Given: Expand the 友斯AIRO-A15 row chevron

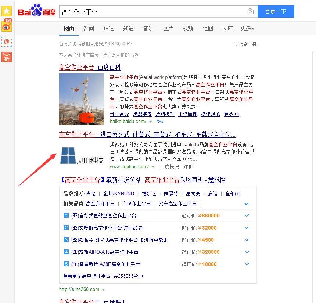Looking at the screenshot, I should pyautogui.click(x=247, y=252).
